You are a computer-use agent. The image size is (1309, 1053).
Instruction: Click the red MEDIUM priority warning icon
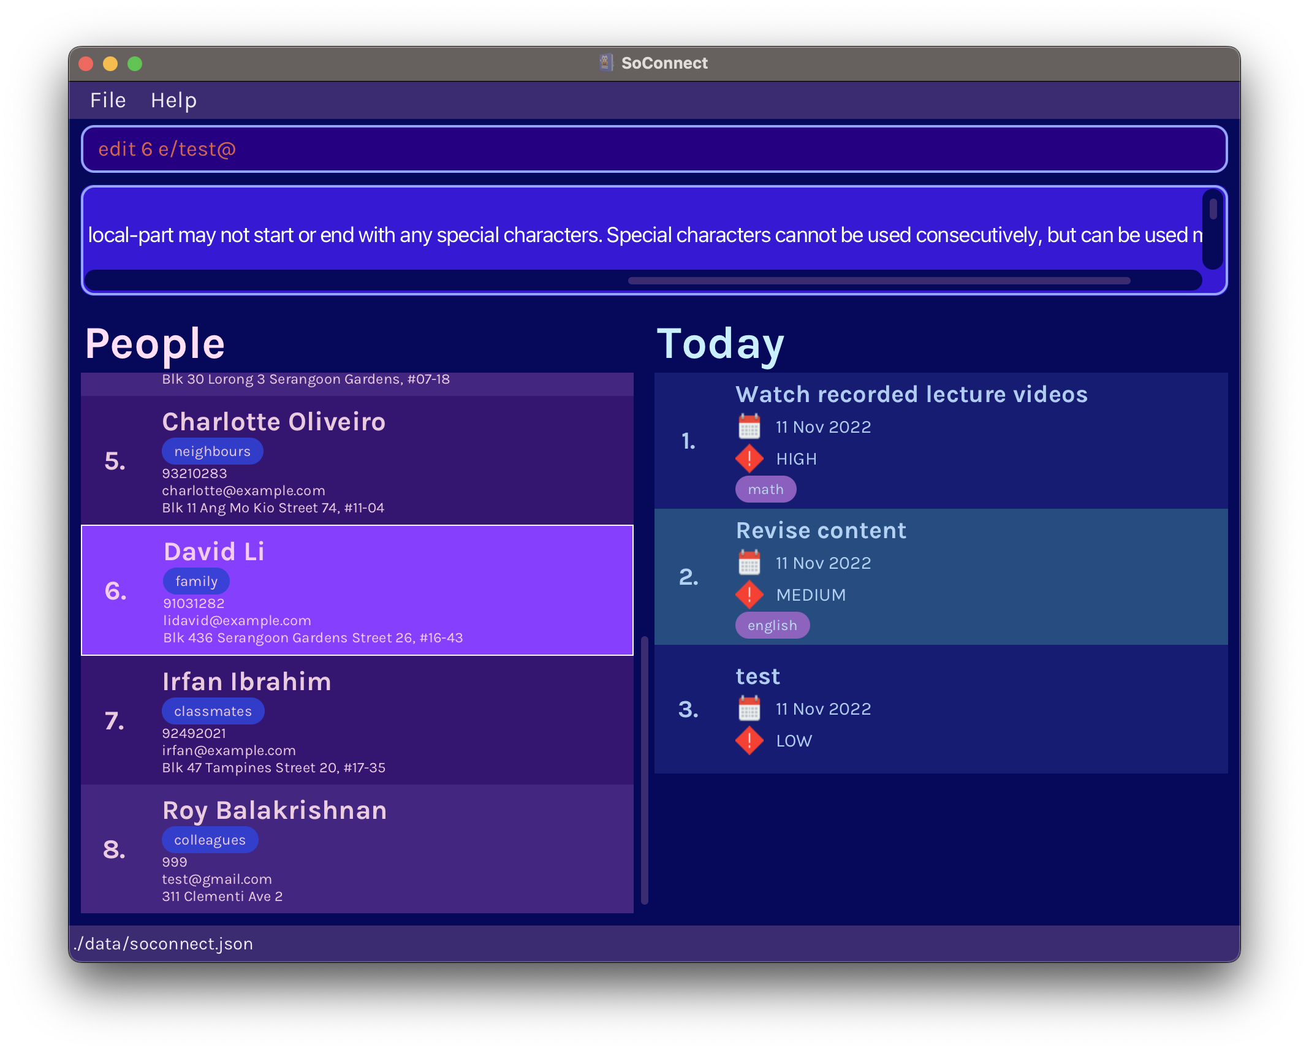click(x=749, y=595)
